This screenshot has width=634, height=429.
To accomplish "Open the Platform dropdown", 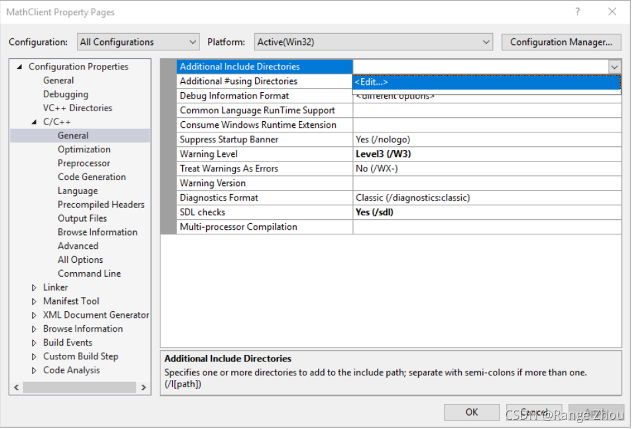I will pyautogui.click(x=373, y=42).
